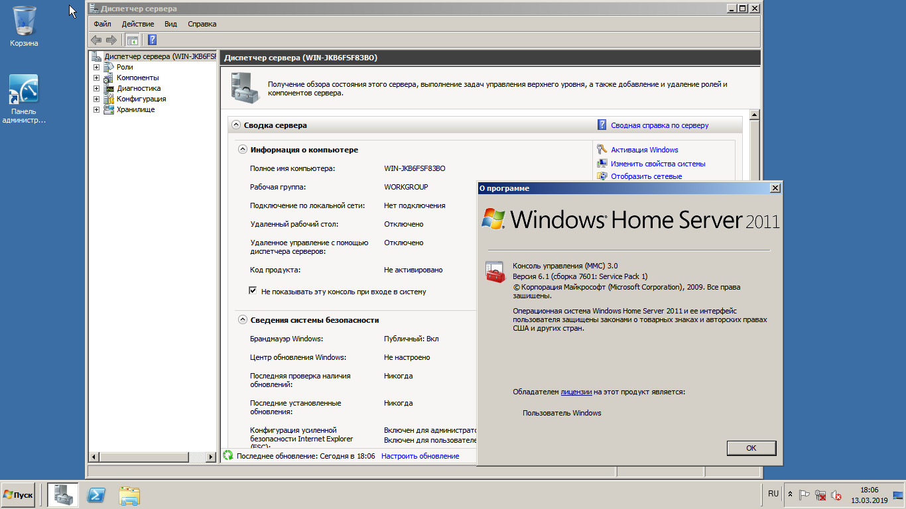The height and width of the screenshot is (509, 906).
Task: Close the О программе dialog
Action: click(775, 188)
